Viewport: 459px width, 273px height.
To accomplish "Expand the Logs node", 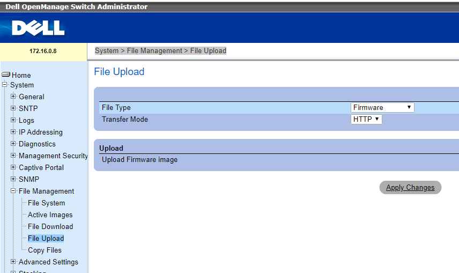I will point(13,120).
